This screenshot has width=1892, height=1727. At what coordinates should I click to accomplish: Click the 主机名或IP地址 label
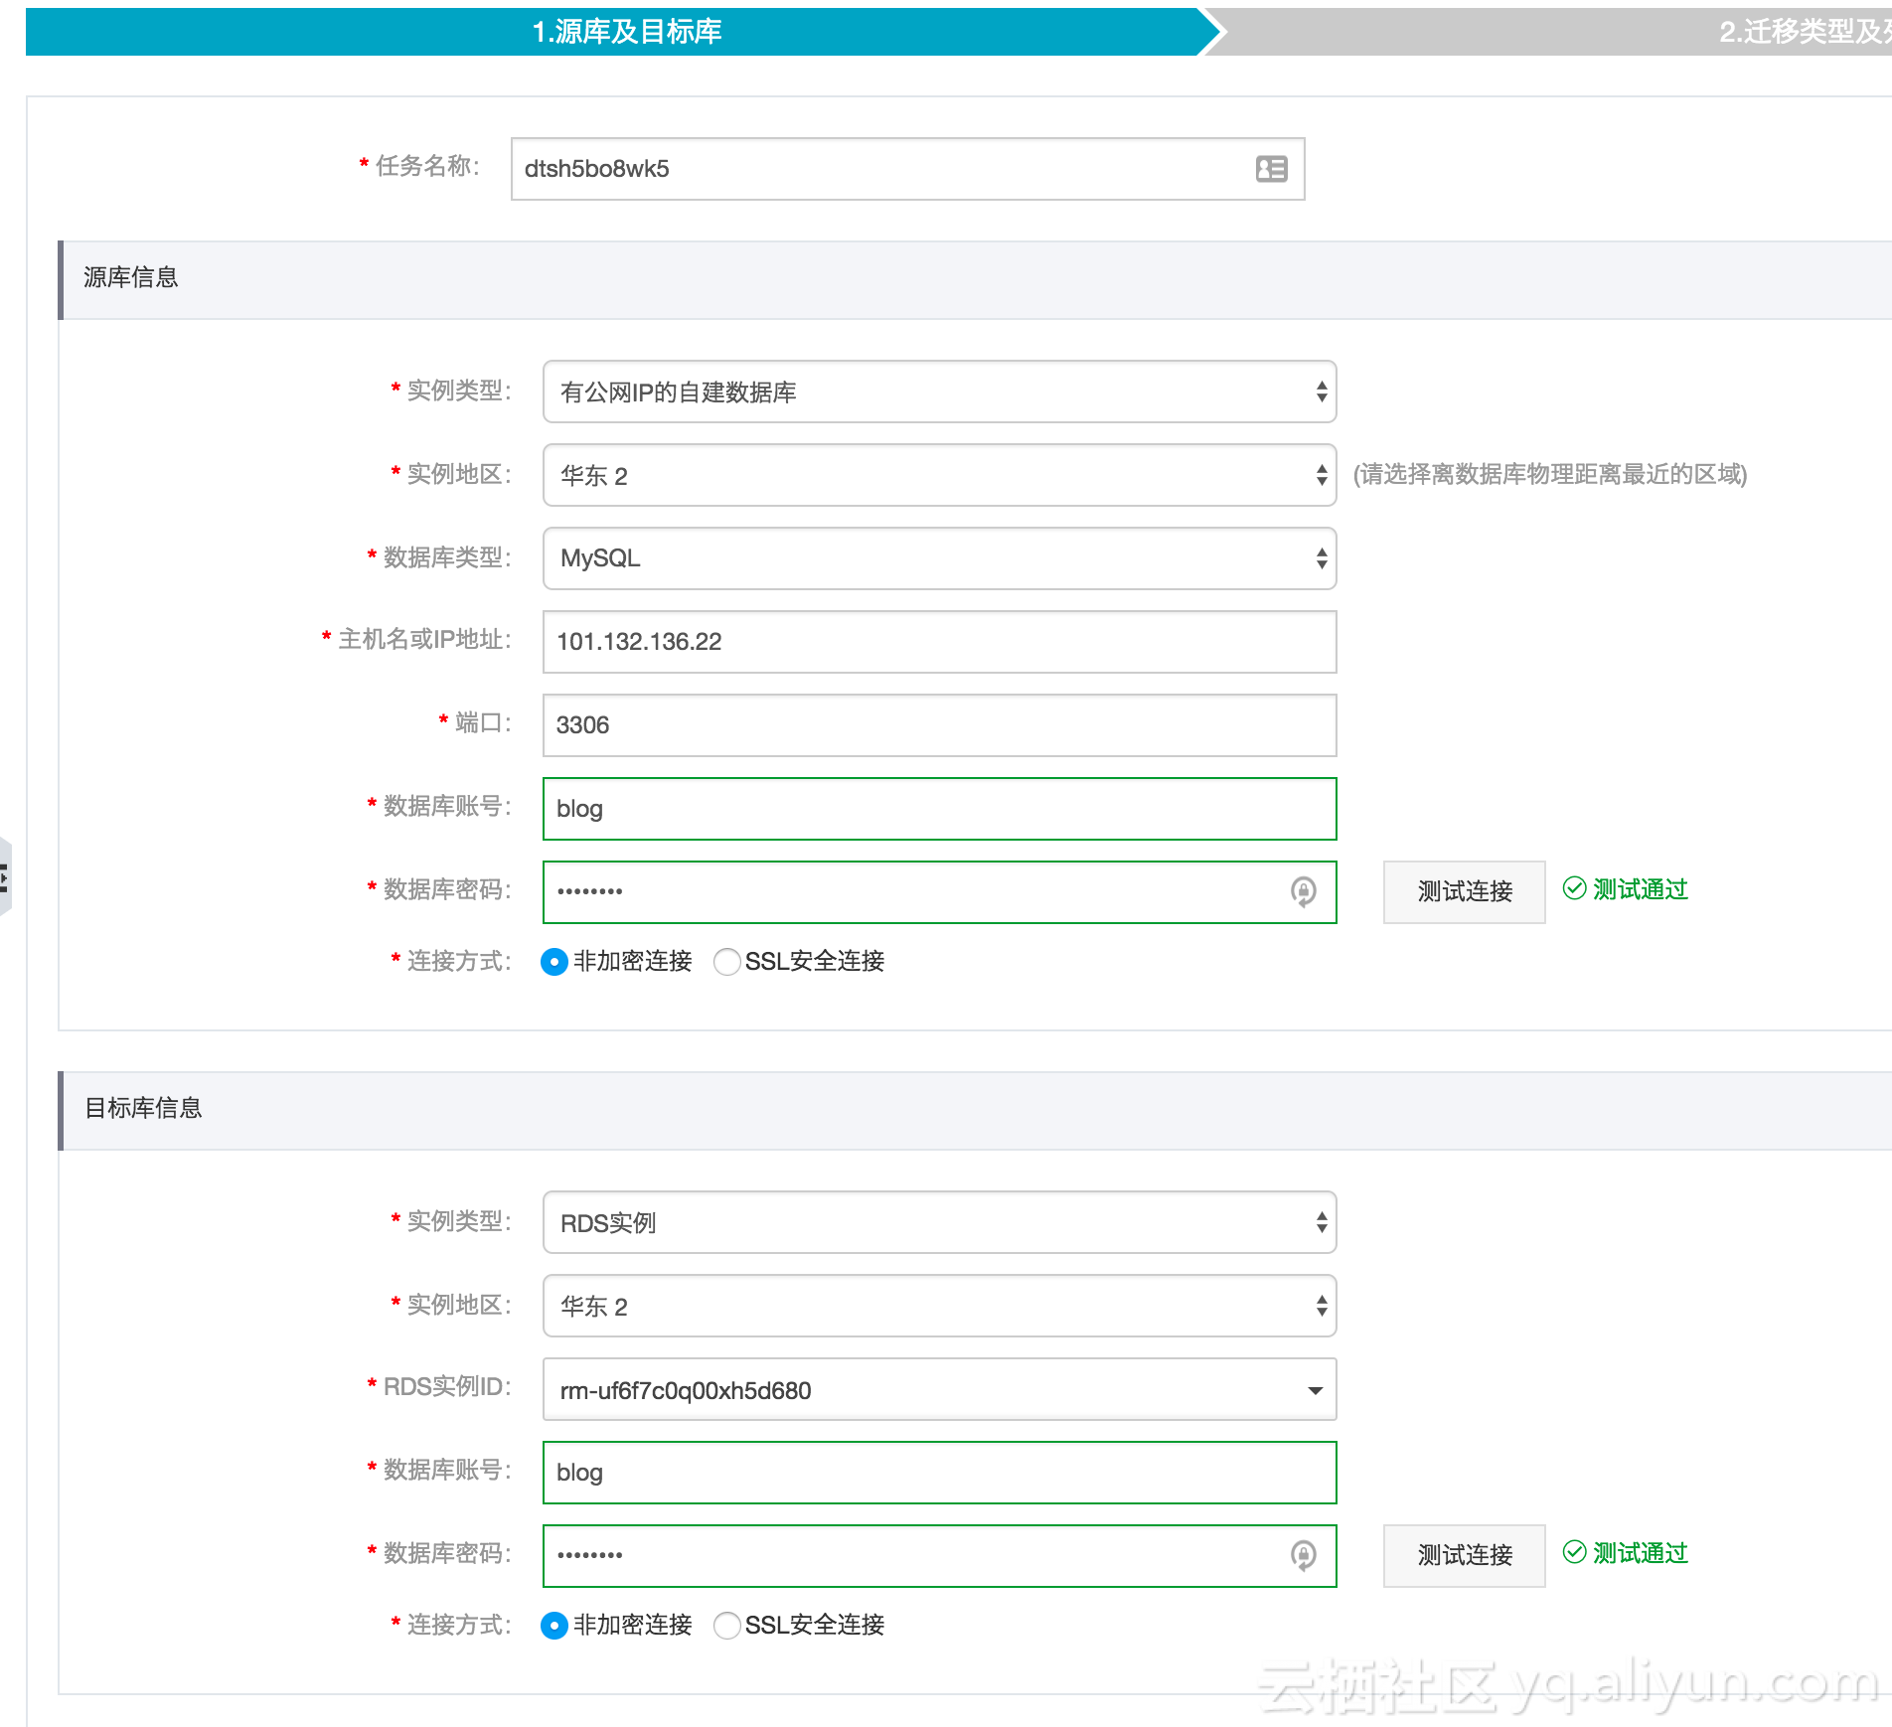[424, 639]
